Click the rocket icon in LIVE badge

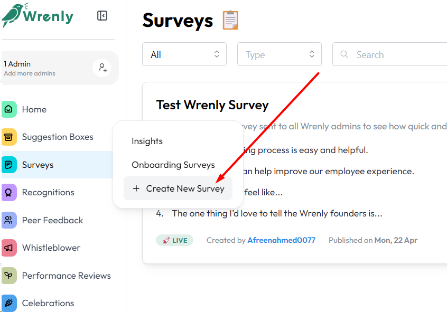point(166,241)
